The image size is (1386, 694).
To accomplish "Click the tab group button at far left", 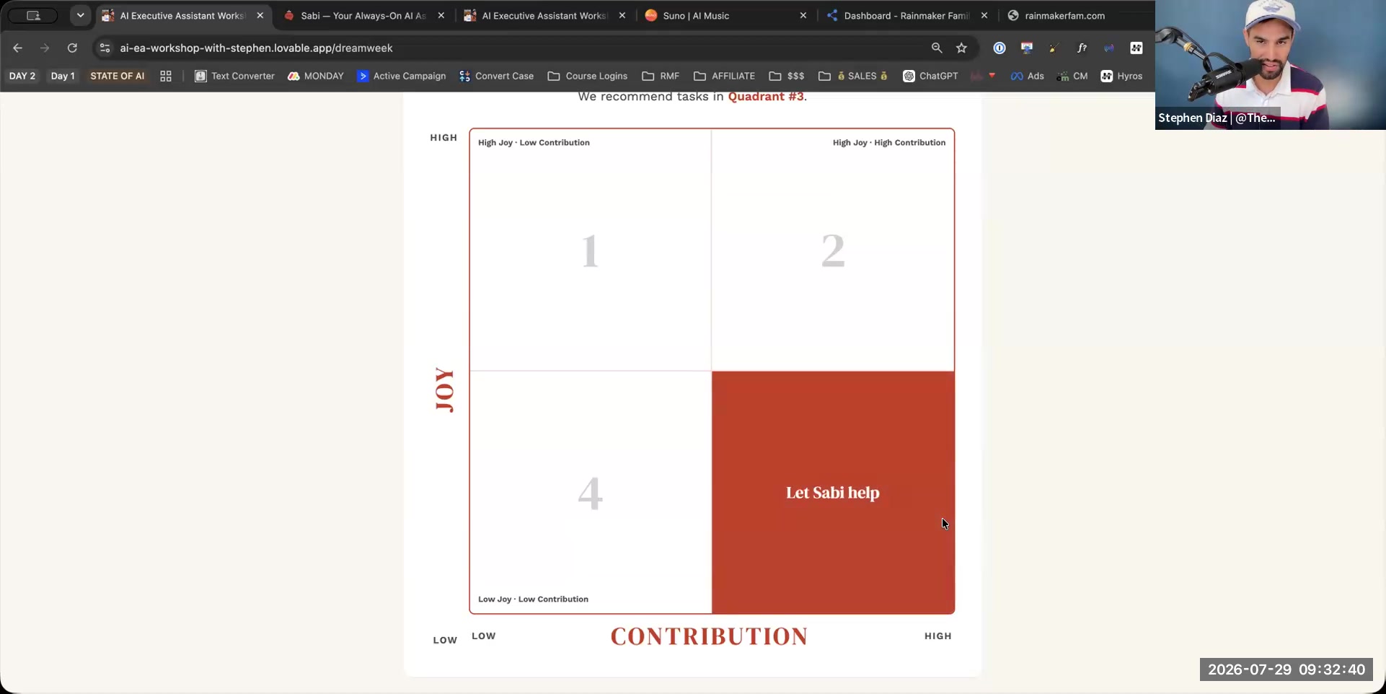I will (33, 15).
